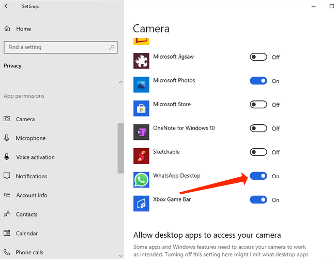
Task: Open Calendar privacy settings
Action: 27,234
